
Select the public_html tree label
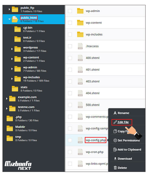[29, 18]
